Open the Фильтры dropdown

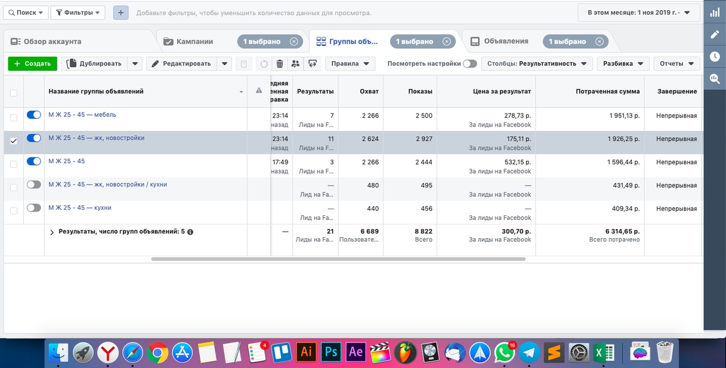pyautogui.click(x=78, y=12)
